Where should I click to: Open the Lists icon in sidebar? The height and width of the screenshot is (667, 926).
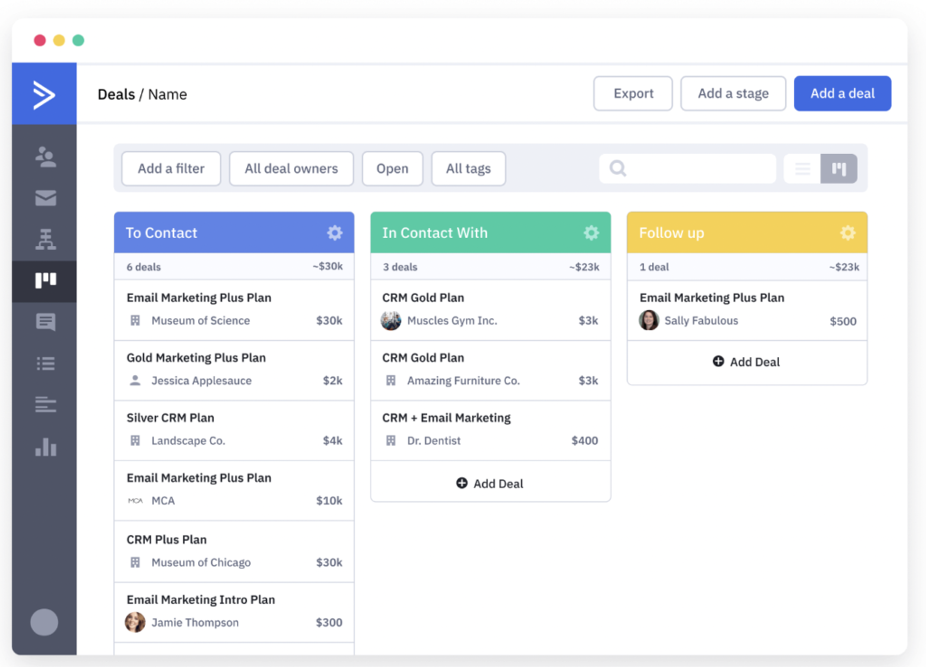(x=45, y=364)
